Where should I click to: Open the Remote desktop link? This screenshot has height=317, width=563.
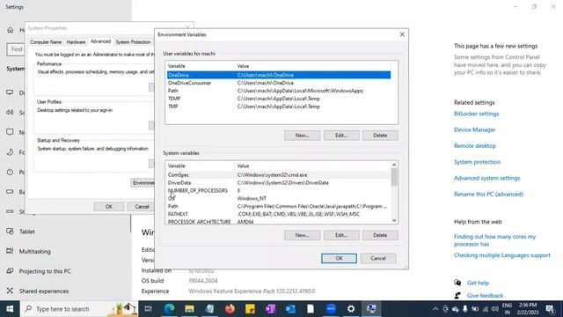click(475, 146)
